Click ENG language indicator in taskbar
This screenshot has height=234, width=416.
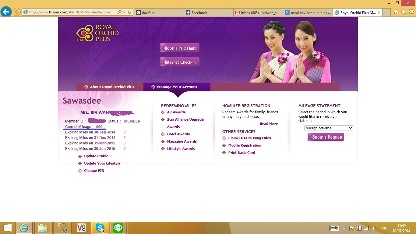(x=384, y=228)
